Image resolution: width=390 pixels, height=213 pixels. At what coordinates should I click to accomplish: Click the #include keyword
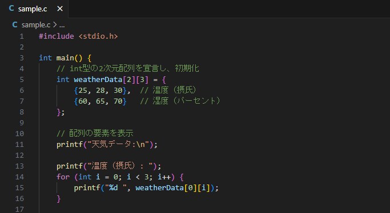tap(57, 36)
